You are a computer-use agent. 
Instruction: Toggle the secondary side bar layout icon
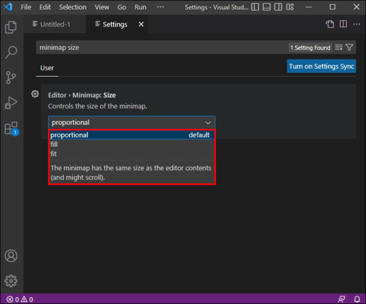coord(278,7)
